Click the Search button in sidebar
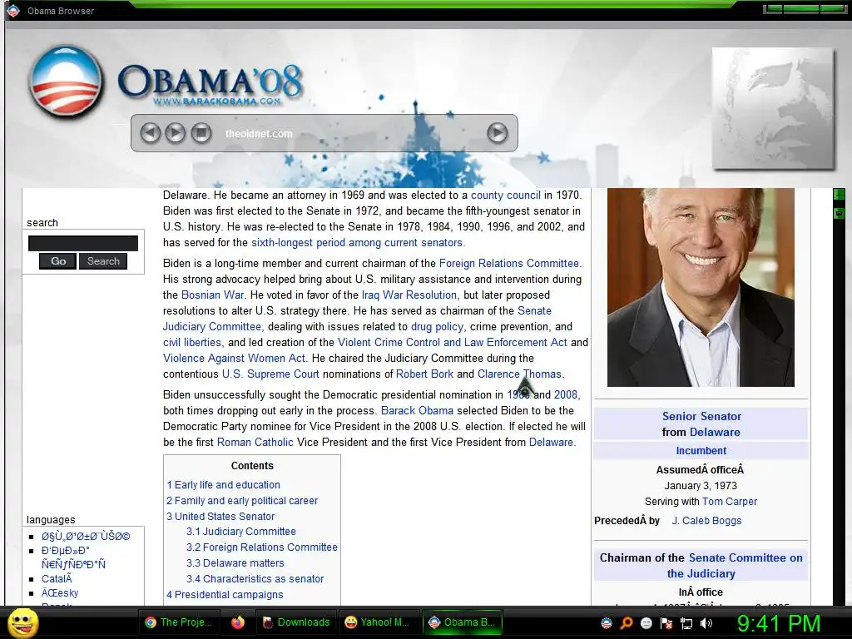 103,261
